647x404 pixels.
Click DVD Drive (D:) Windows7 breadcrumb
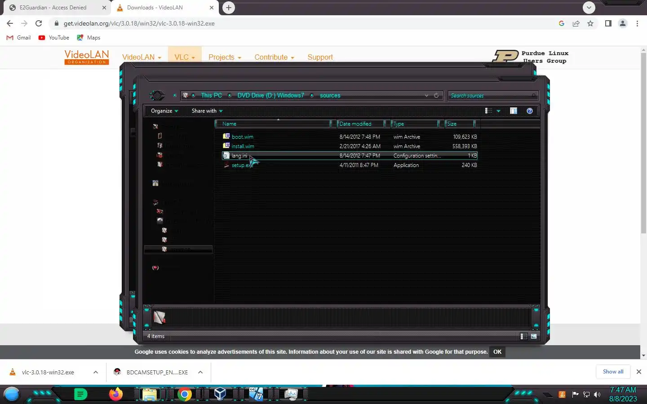pyautogui.click(x=270, y=96)
